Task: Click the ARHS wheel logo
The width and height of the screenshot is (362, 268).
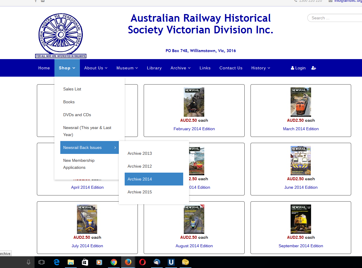Action: pos(61,35)
